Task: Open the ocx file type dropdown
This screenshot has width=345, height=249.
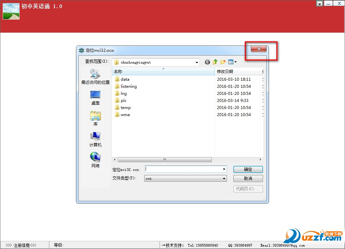Action: coord(186,178)
